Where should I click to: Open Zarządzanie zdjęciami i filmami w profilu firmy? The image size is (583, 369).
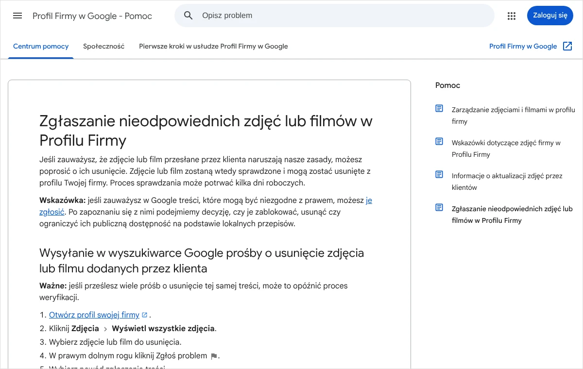(x=513, y=116)
